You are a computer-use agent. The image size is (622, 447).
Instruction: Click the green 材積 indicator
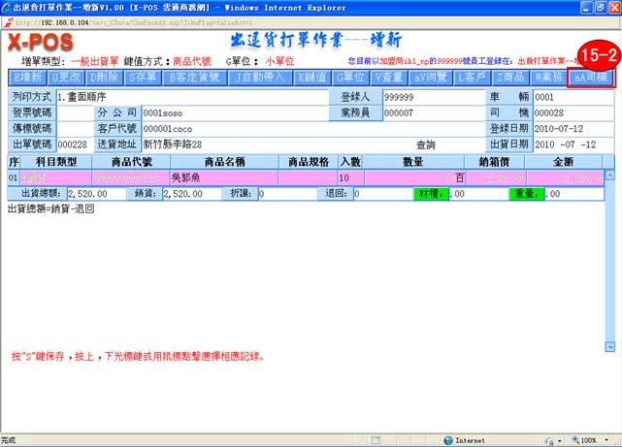tap(425, 194)
